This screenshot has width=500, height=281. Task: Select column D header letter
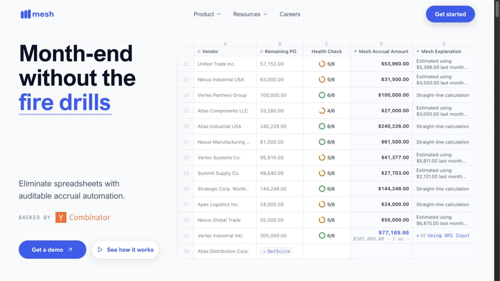pyautogui.click(x=381, y=44)
